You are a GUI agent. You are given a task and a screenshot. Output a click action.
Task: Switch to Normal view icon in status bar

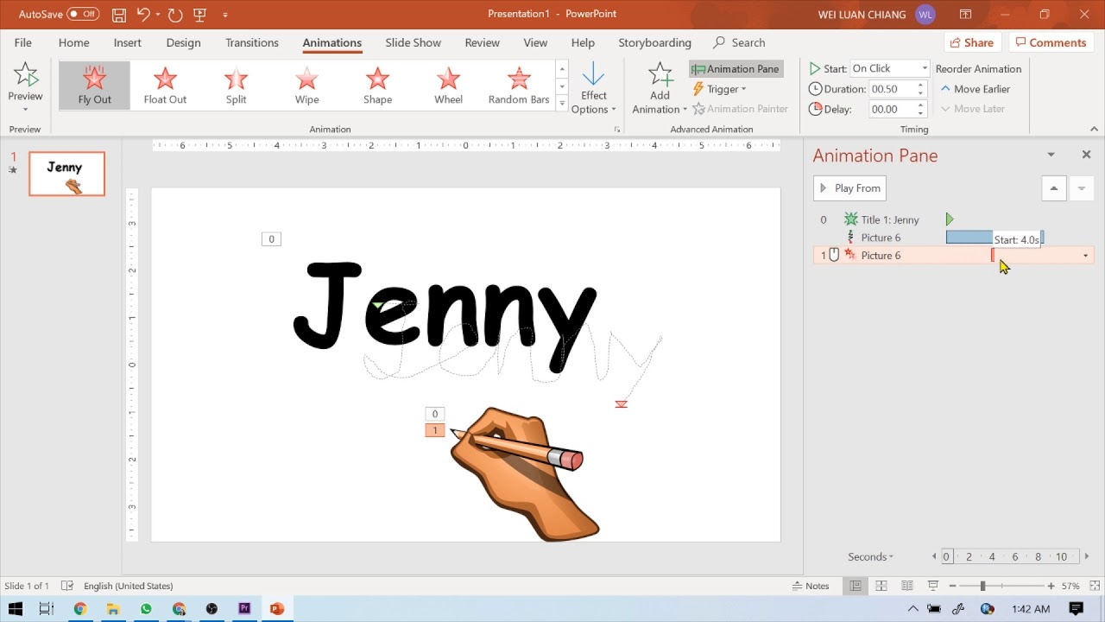point(855,586)
